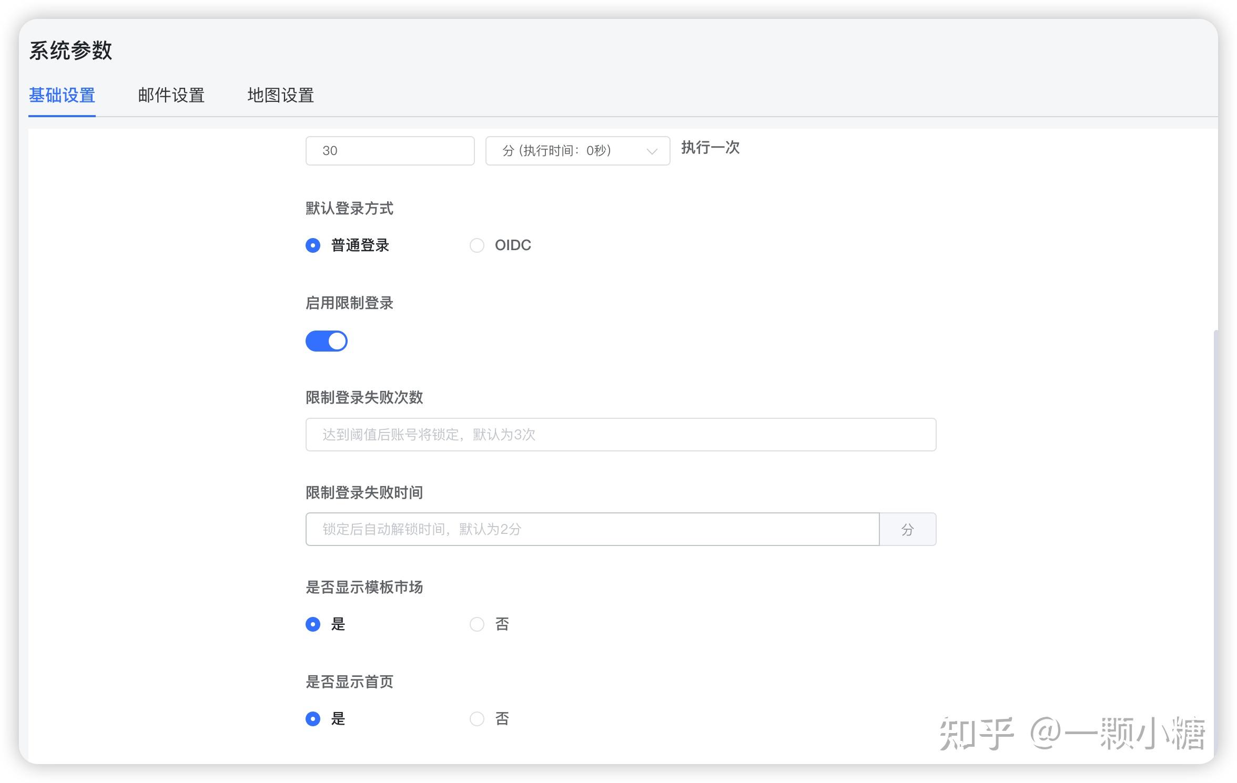Click the 限制登录失败次数 input field

(621, 435)
